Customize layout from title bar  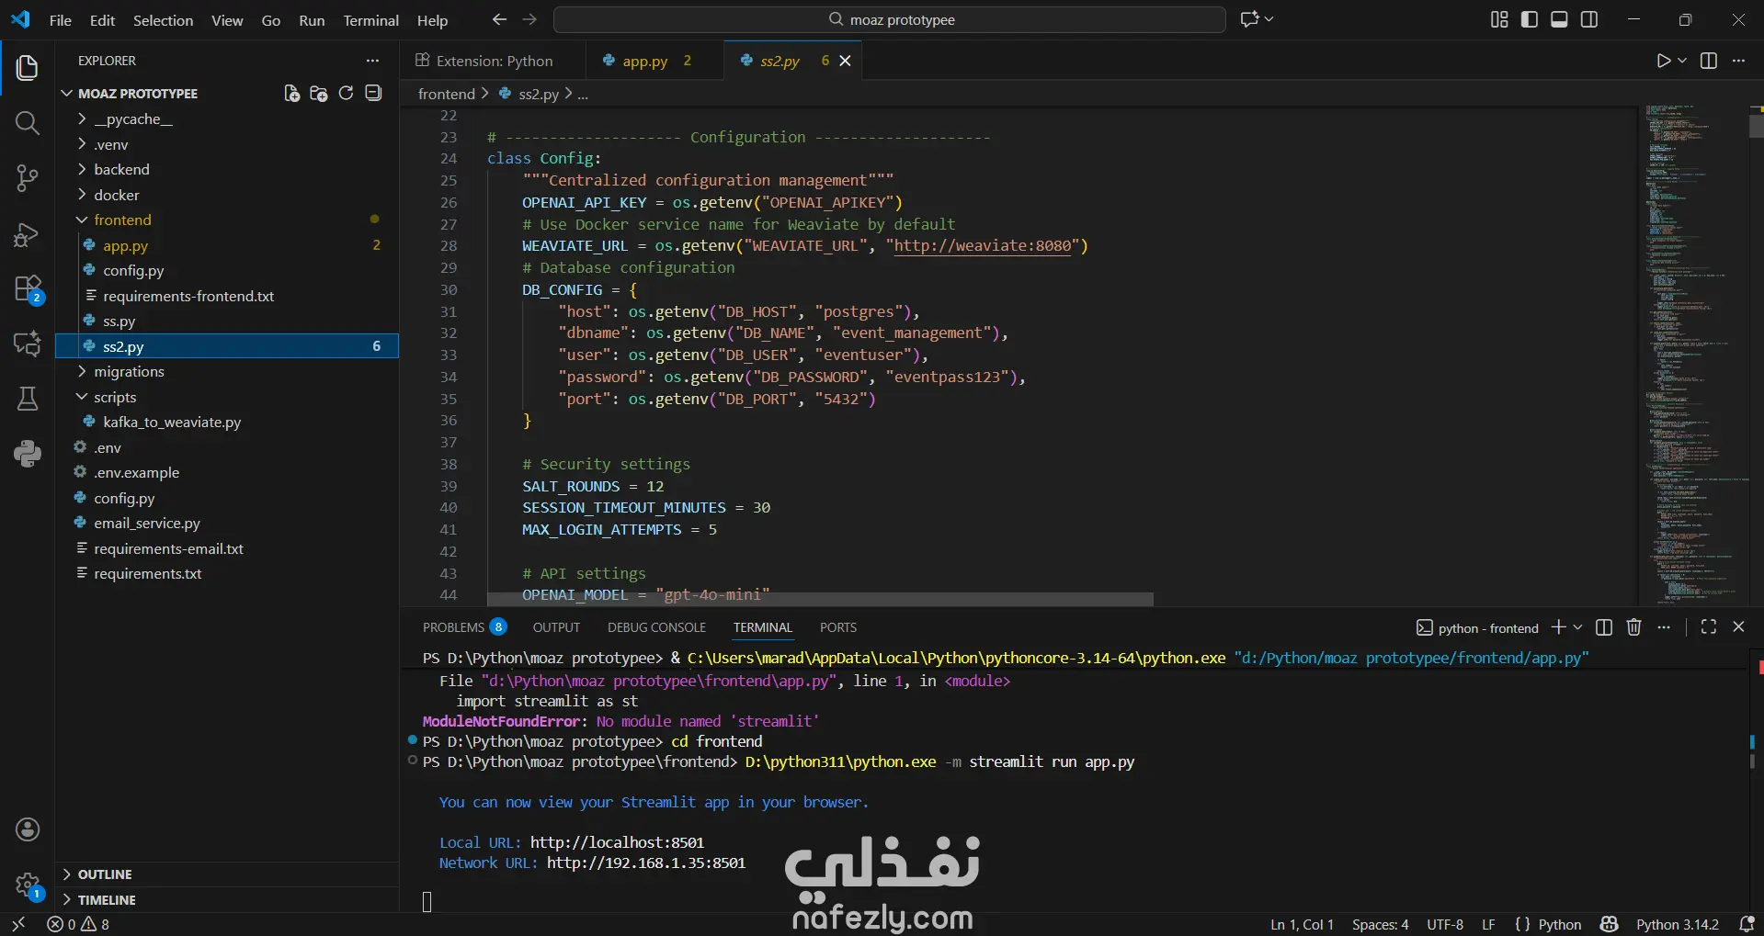1499,19
